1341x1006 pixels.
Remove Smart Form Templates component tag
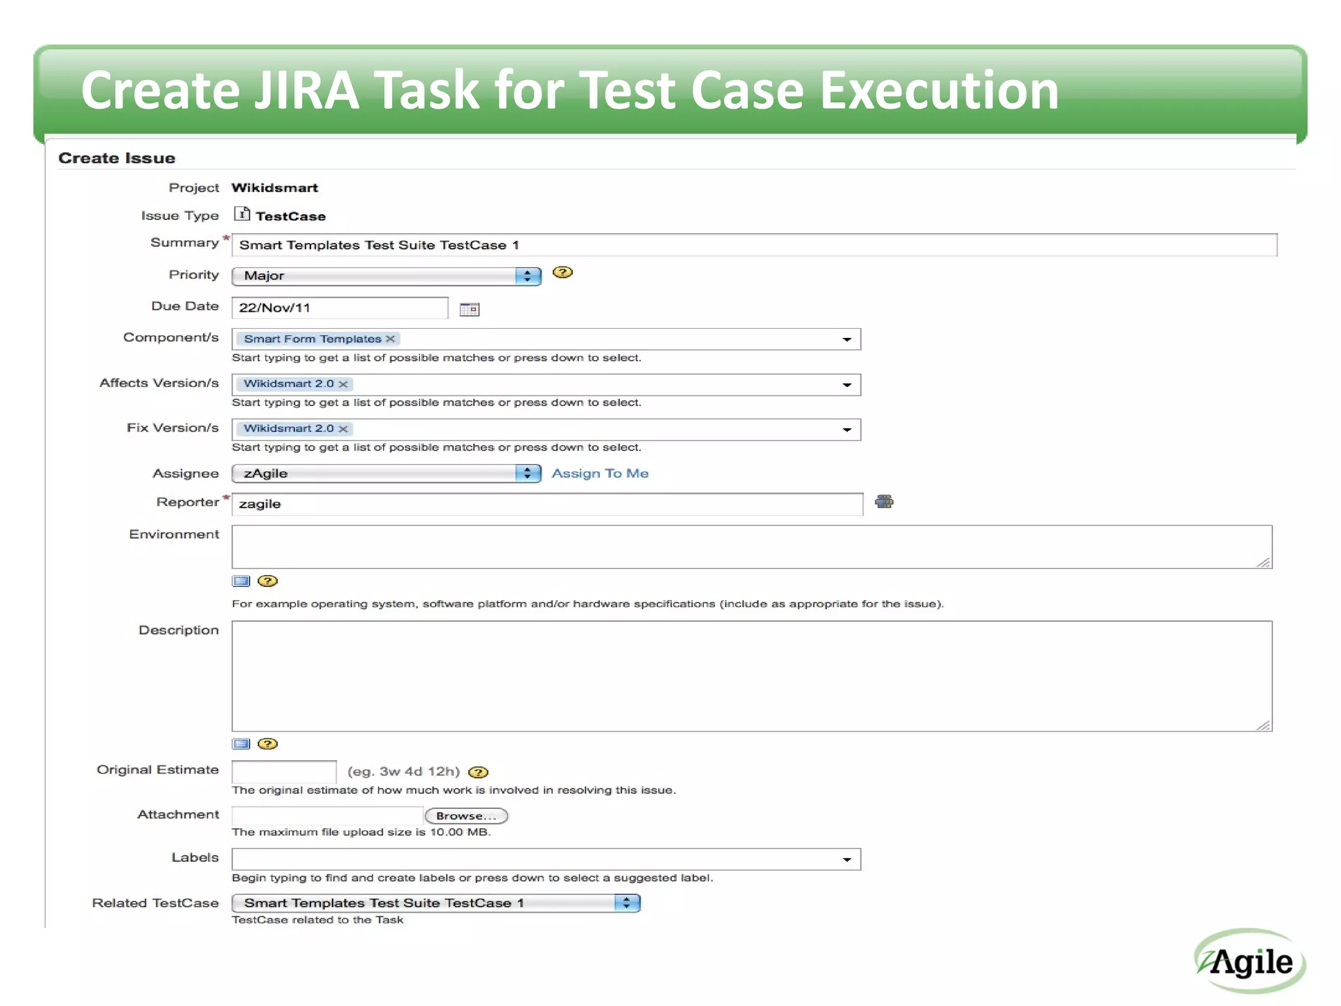[x=390, y=339]
